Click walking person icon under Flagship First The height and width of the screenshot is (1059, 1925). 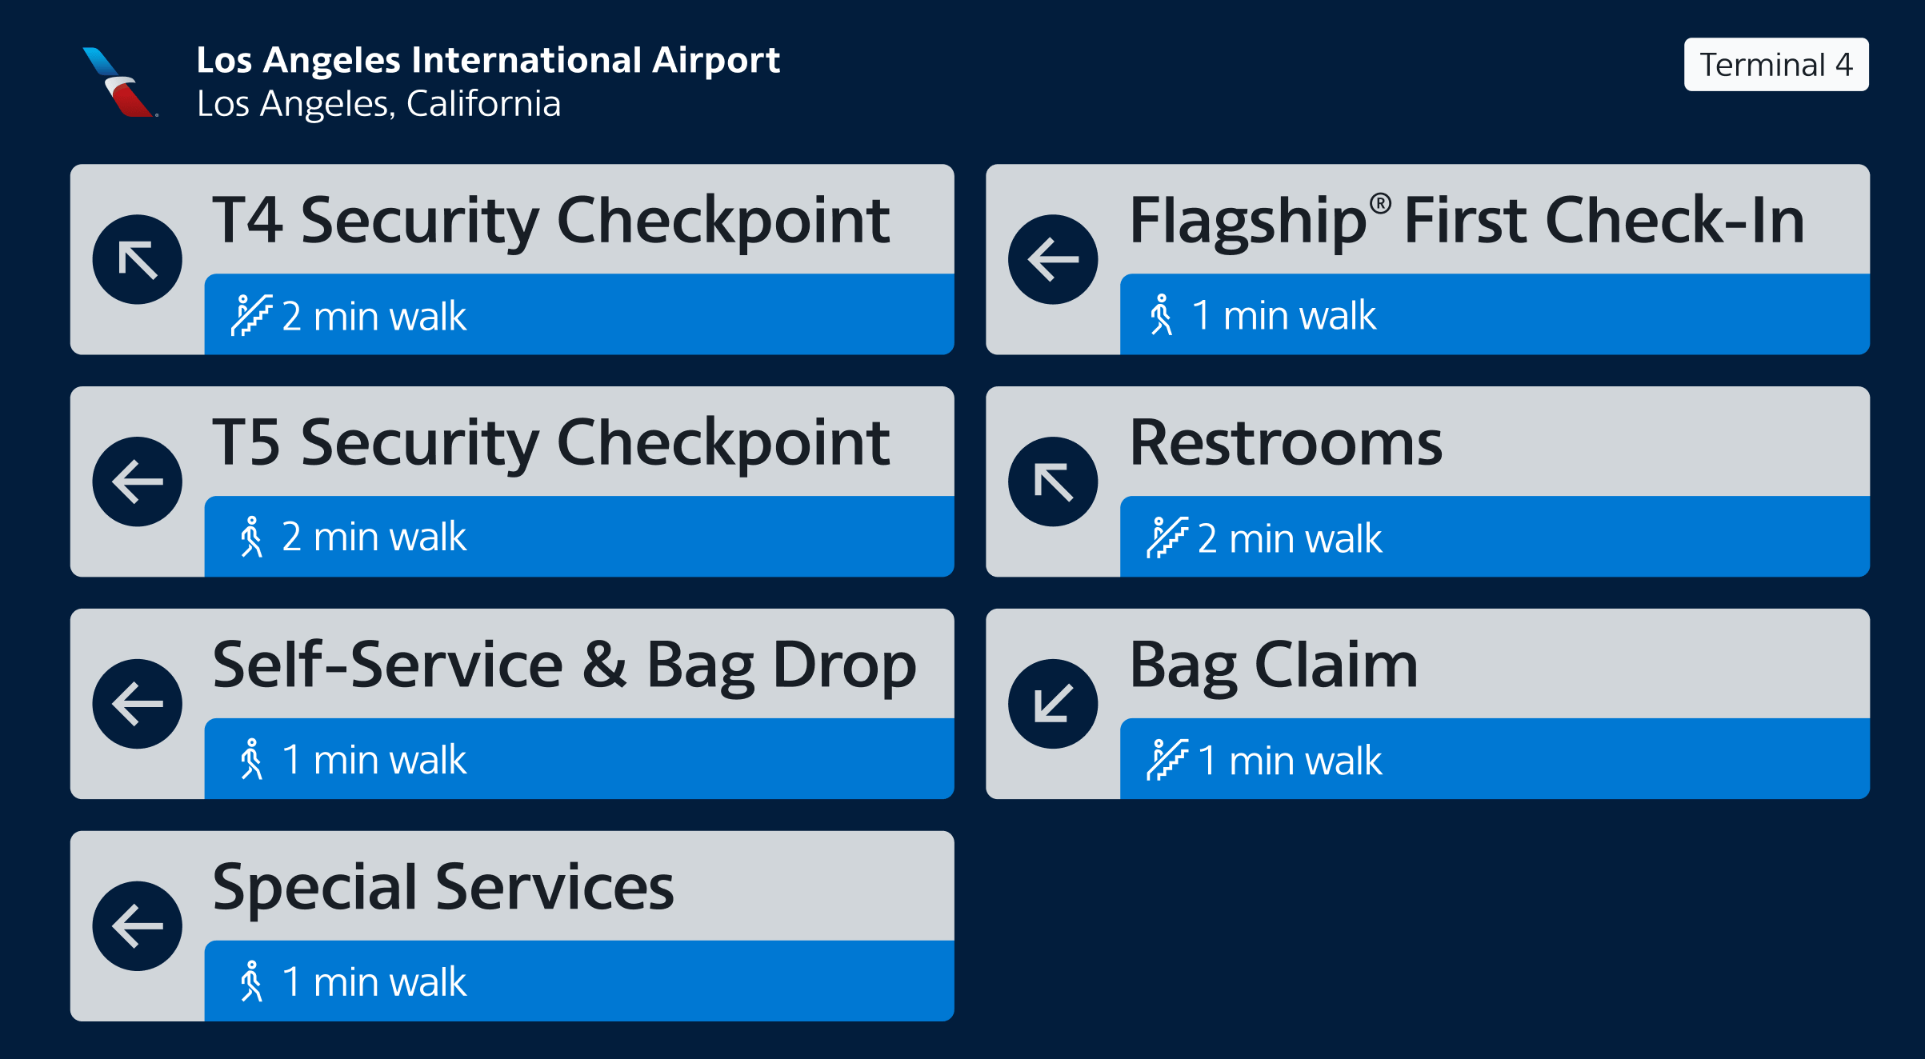pos(1161,314)
